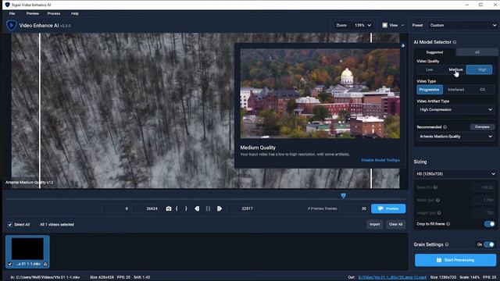Click the pin icon on the tooltip panel

[403, 45]
